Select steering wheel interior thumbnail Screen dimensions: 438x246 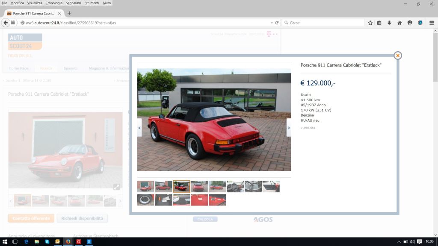pos(235,186)
